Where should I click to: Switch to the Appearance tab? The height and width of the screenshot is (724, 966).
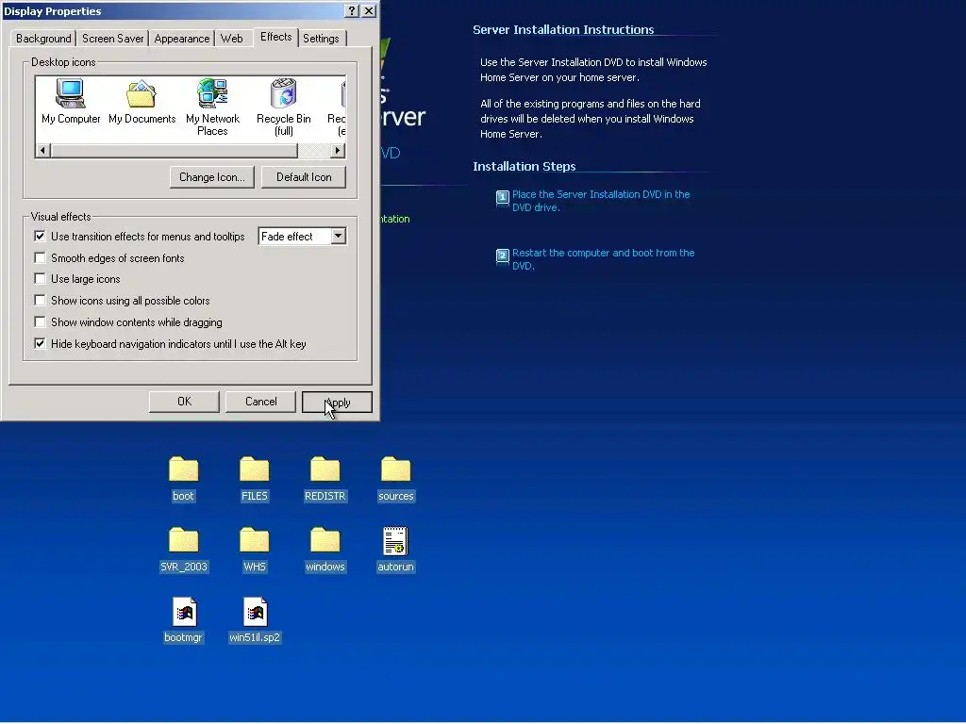click(182, 38)
